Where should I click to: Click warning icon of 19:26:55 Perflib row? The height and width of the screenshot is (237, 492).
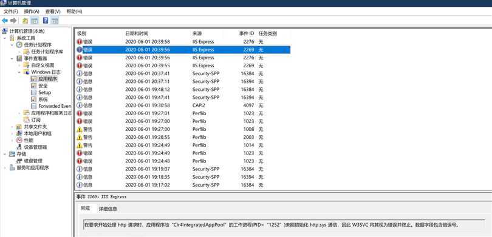click(x=80, y=137)
